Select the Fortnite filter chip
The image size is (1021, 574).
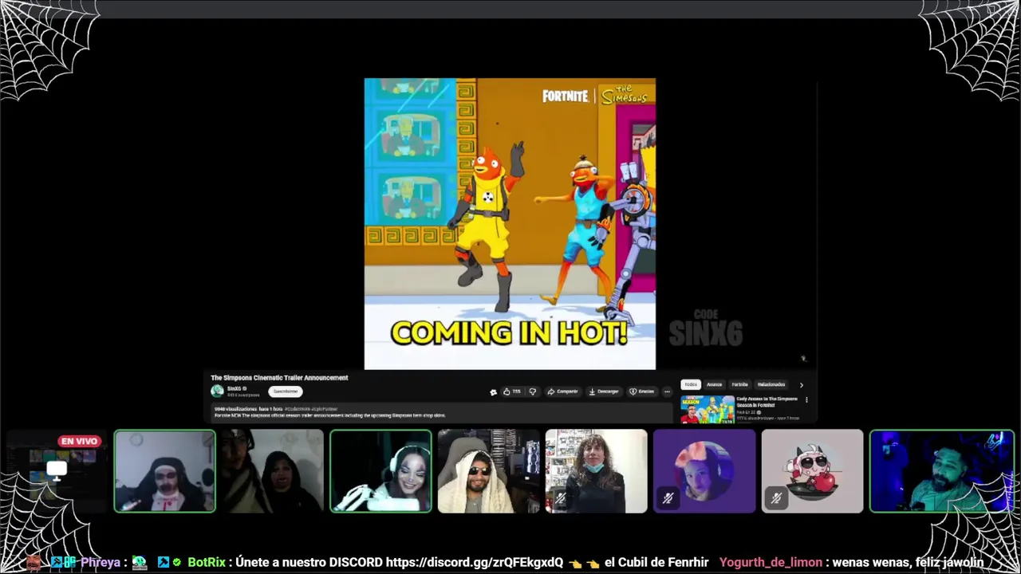click(x=740, y=384)
